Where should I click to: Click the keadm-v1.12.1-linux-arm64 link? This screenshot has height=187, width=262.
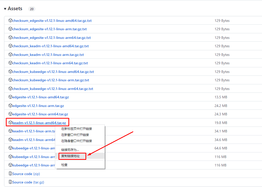coord(34,140)
